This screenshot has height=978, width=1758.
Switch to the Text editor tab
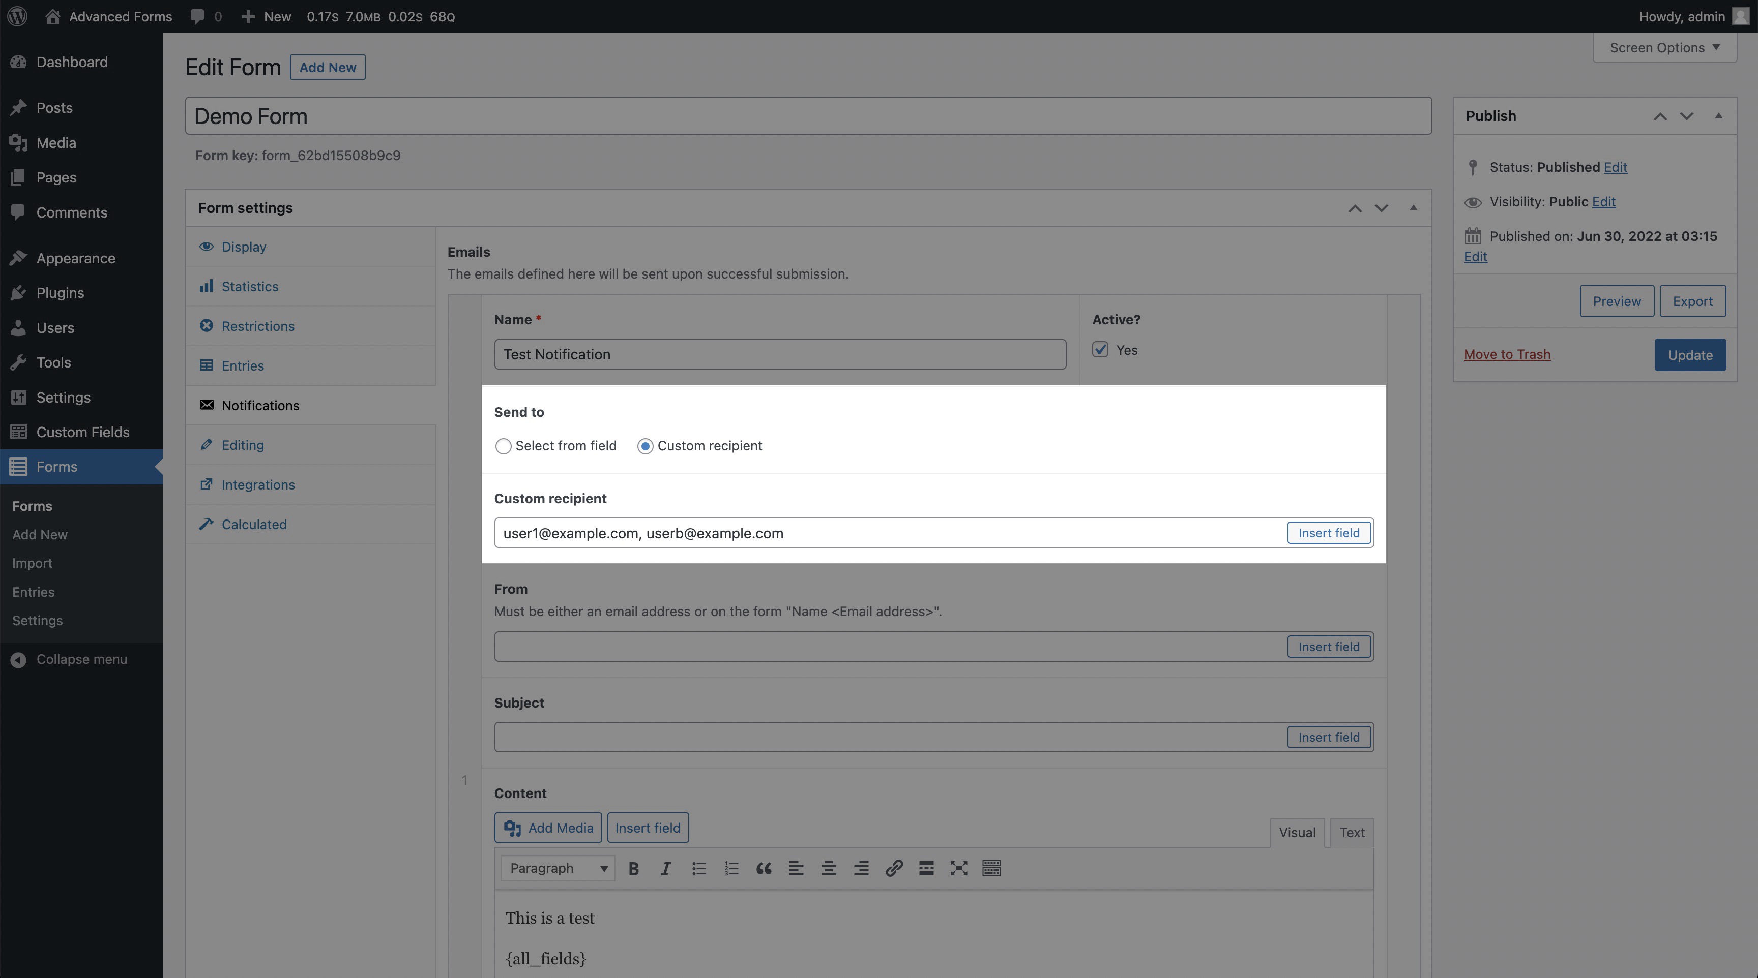(x=1351, y=833)
